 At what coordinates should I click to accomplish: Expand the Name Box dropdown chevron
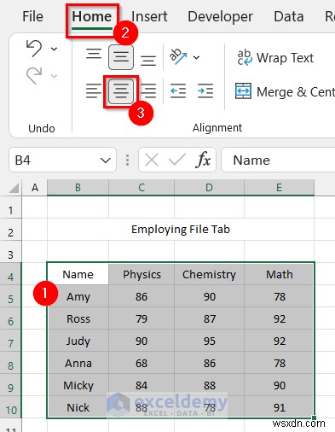click(x=106, y=161)
